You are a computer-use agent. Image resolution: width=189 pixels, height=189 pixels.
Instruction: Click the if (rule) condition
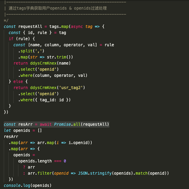[22, 39]
